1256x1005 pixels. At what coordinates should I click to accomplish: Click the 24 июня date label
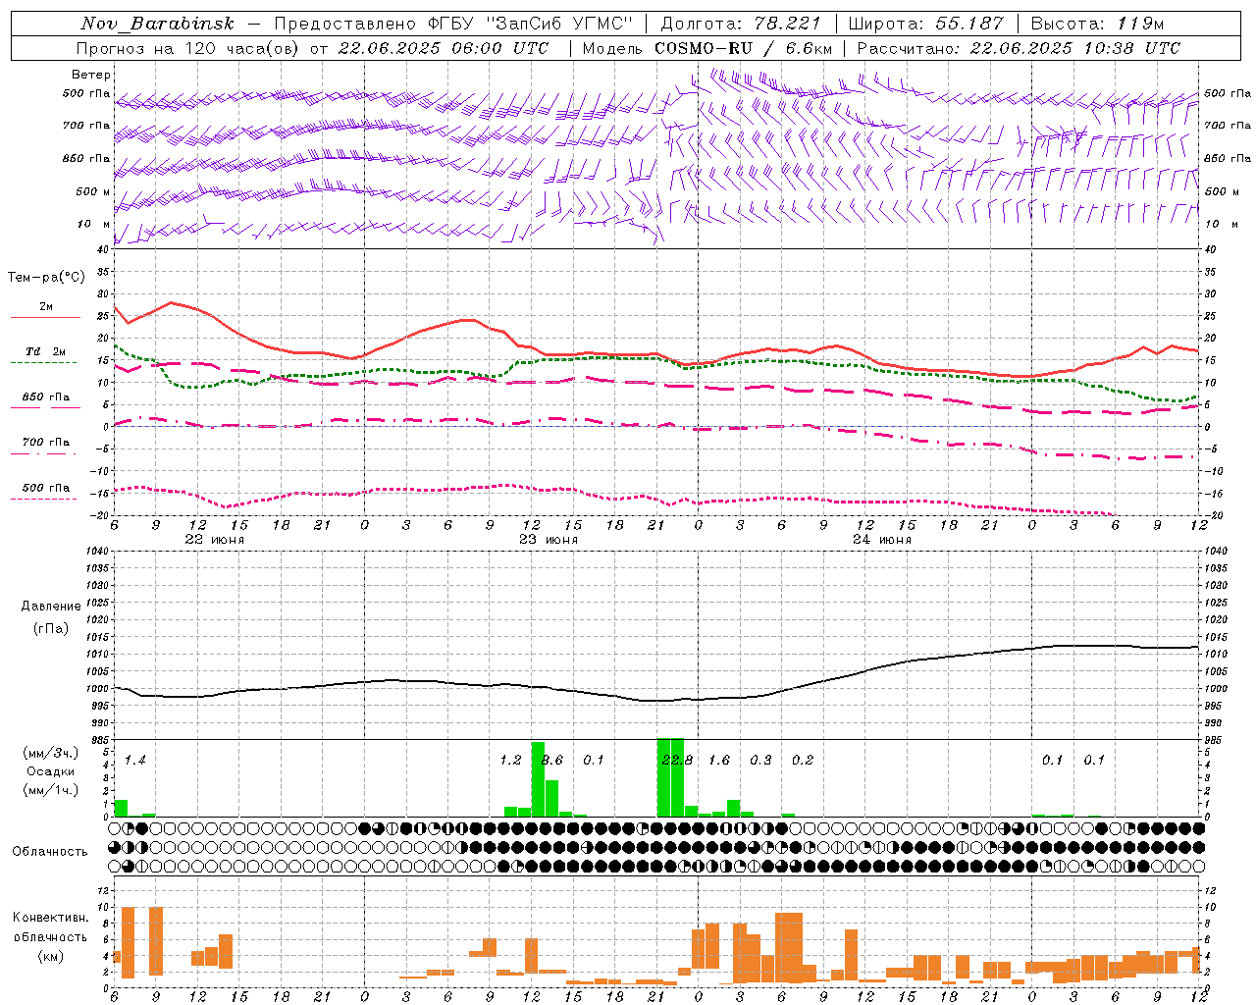click(882, 539)
